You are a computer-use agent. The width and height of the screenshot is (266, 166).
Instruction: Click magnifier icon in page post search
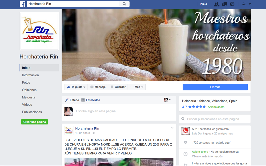pyautogui.click(x=183, y=119)
